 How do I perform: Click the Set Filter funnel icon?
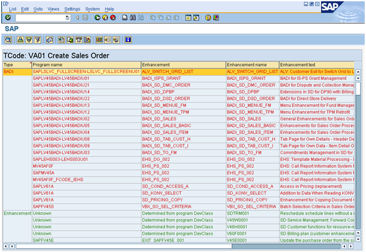[x=38, y=40]
